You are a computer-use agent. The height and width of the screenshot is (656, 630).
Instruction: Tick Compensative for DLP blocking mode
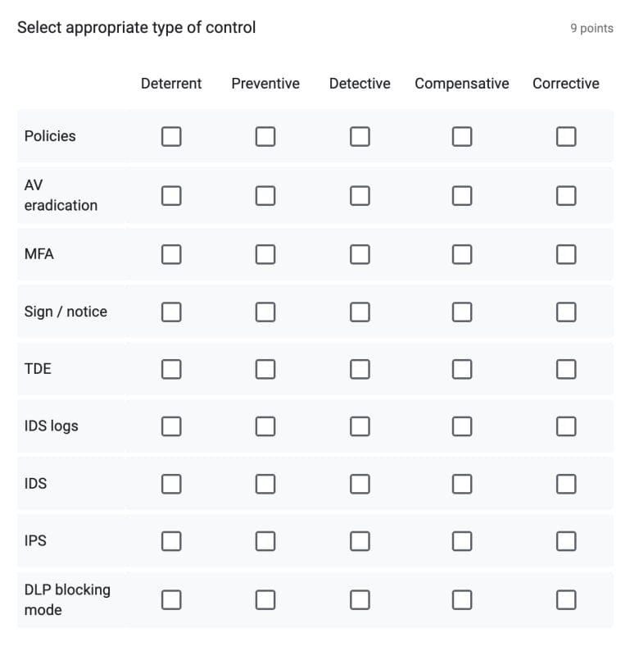(x=462, y=600)
